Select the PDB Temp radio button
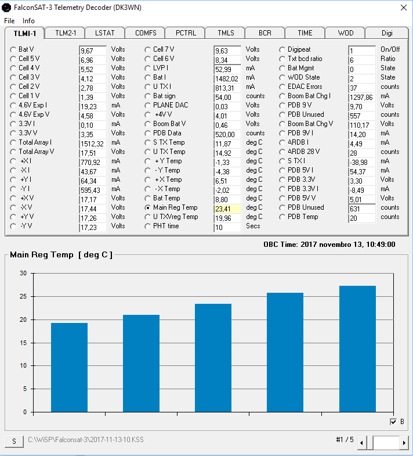The width and height of the screenshot is (413, 456). (282, 217)
